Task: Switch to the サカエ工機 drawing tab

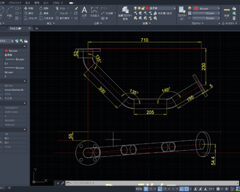Action: 16,28
